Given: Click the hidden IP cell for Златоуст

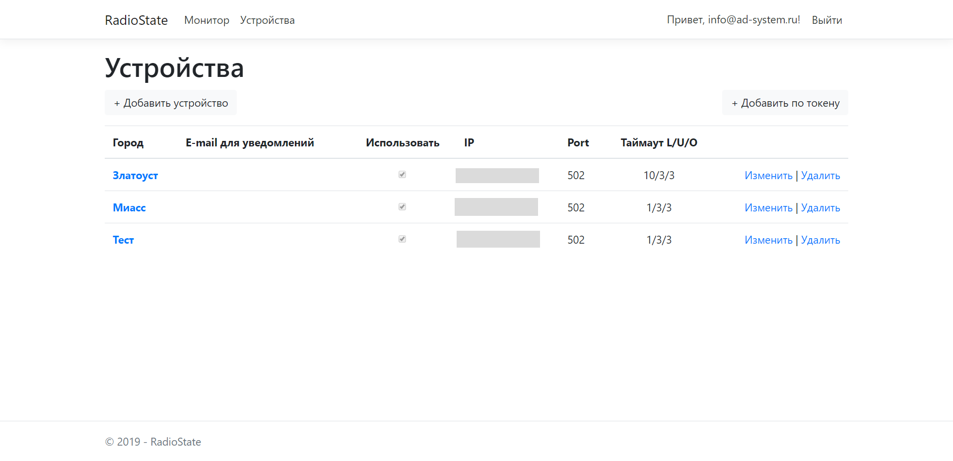Looking at the screenshot, I should pyautogui.click(x=497, y=176).
